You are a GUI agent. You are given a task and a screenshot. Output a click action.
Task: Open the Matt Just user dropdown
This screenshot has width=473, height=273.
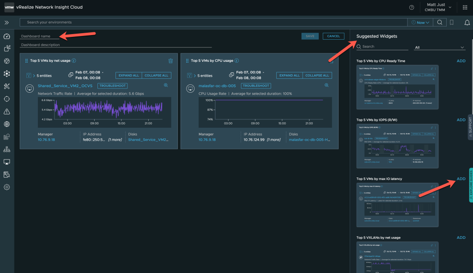(437, 7)
